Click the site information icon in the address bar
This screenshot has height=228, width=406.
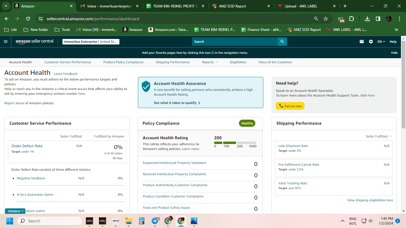(41, 19)
